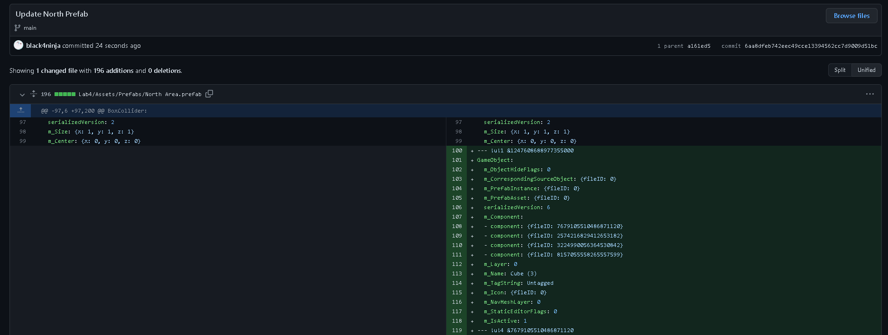Click the full commit hash text
888x335 pixels.
click(x=811, y=46)
